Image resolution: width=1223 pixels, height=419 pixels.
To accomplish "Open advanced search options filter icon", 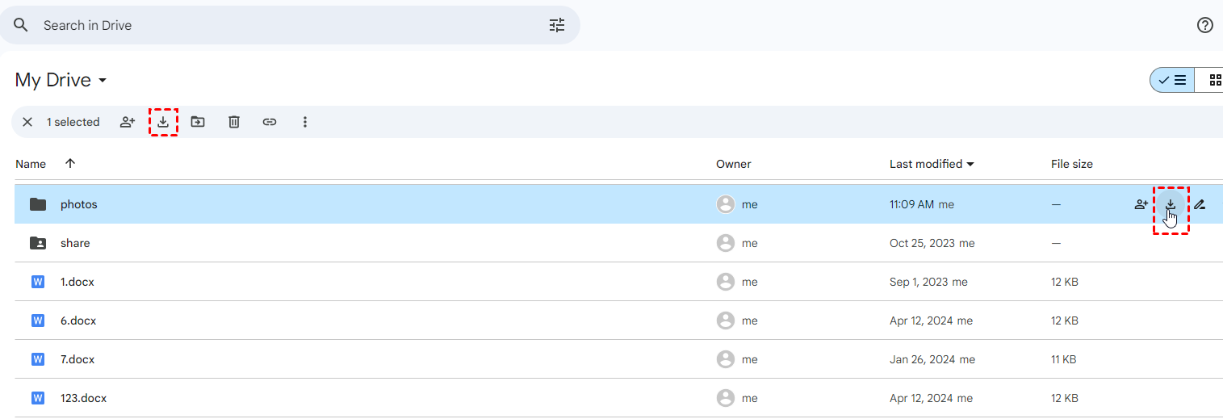I will 557,25.
